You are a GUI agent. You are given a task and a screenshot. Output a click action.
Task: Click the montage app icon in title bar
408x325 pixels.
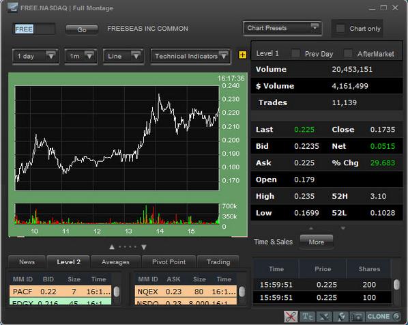12,8
